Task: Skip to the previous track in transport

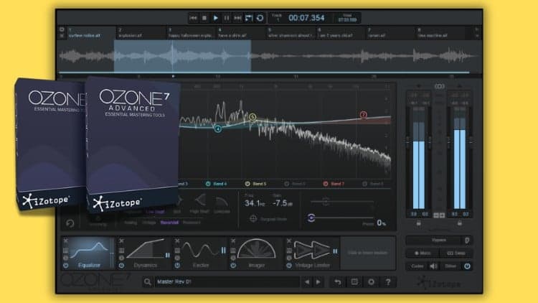Action: pyautogui.click(x=193, y=18)
